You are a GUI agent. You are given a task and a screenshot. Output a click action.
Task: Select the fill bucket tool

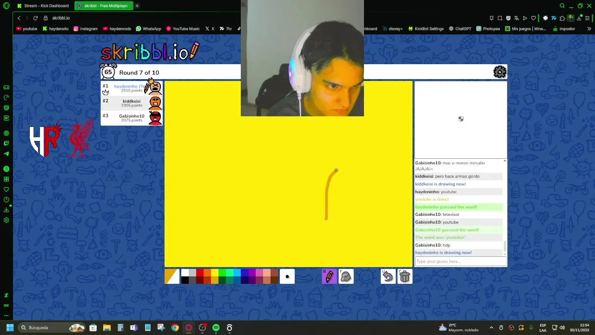coord(346,276)
